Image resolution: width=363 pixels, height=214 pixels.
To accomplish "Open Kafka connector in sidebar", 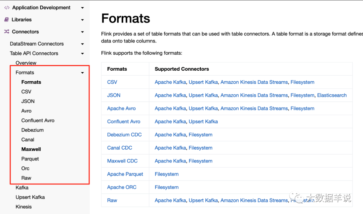I will 22,188.
